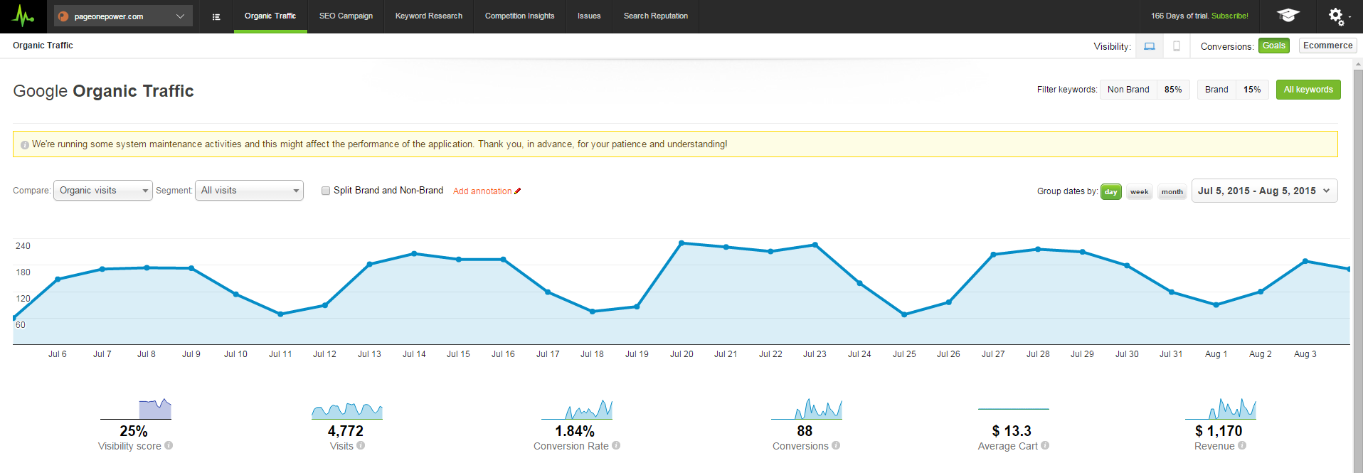The image size is (1363, 473).
Task: Click the green pulse logo icon
Action: pos(23,16)
